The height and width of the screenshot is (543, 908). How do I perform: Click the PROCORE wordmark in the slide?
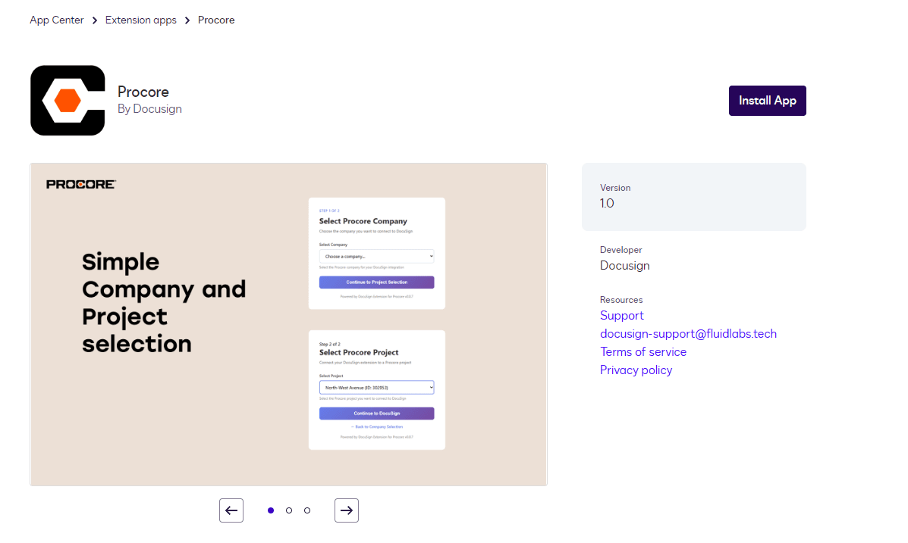(x=80, y=184)
